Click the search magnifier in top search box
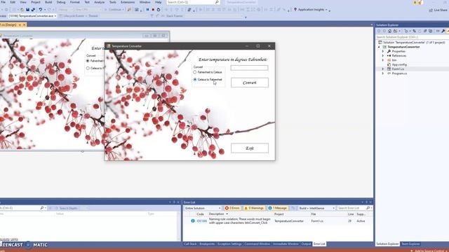The image size is (449, 252). click(217, 2)
